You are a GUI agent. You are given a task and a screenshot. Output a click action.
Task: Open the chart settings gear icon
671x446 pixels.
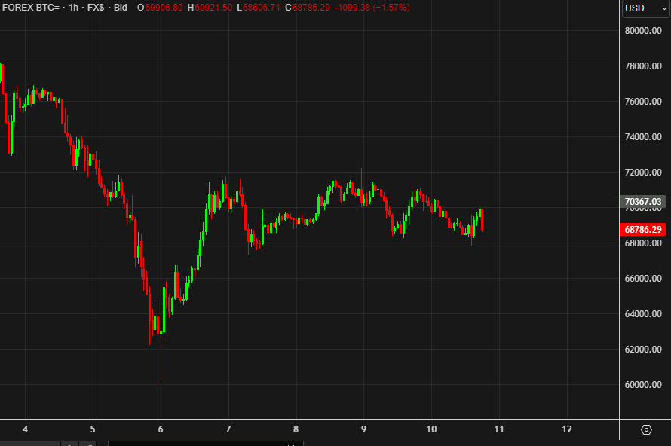tap(646, 428)
